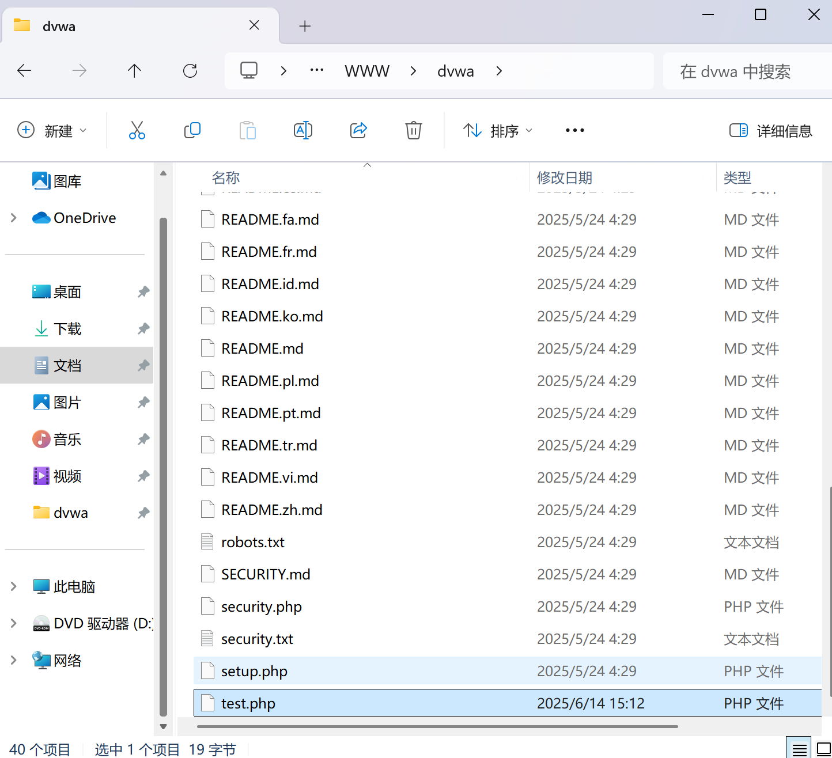Image resolution: width=832 pixels, height=758 pixels.
Task: Click the Rename icon in toolbar
Action: pyautogui.click(x=303, y=130)
